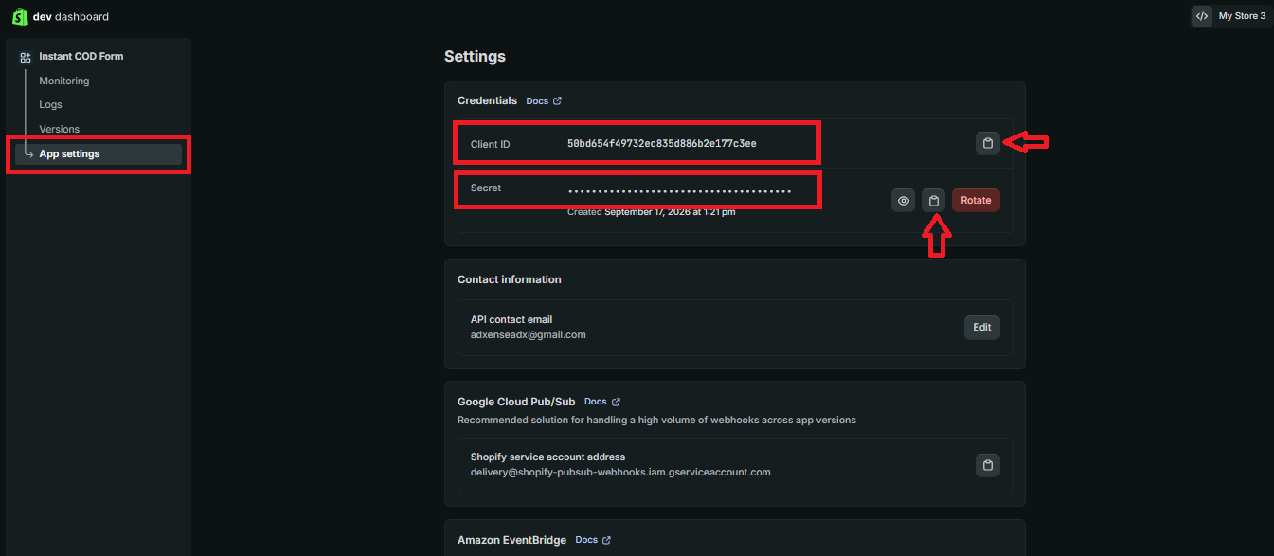Rotate the client secret
Screen dimensions: 1274x556
976,200
